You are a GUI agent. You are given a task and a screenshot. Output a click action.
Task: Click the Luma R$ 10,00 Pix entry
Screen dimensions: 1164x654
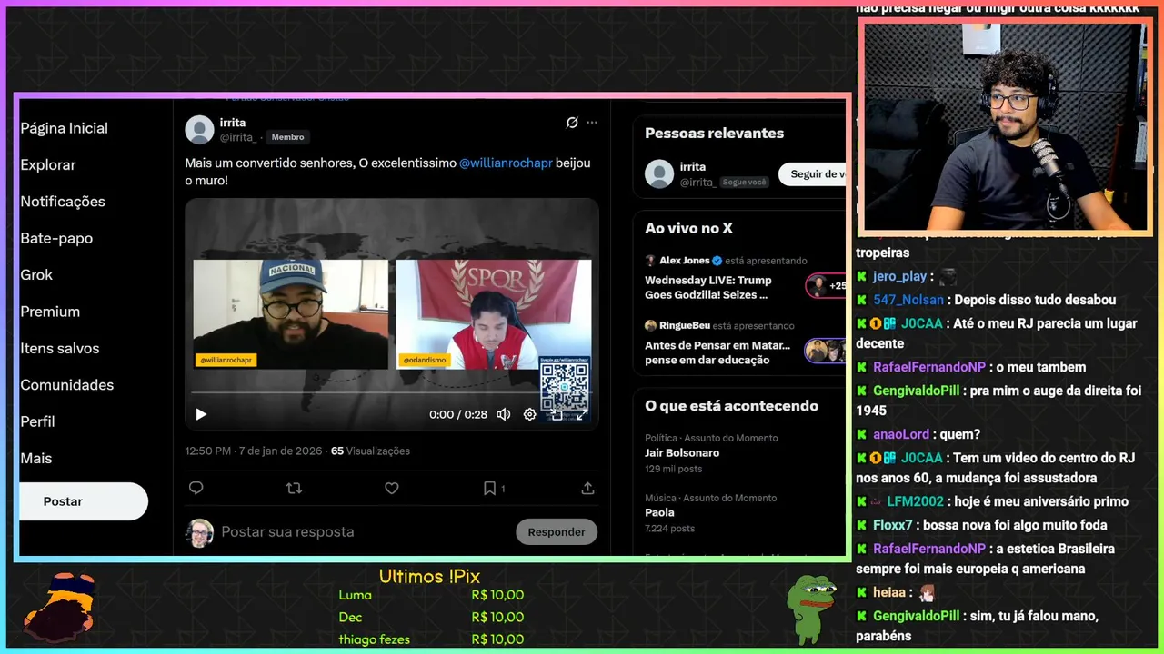pos(431,595)
